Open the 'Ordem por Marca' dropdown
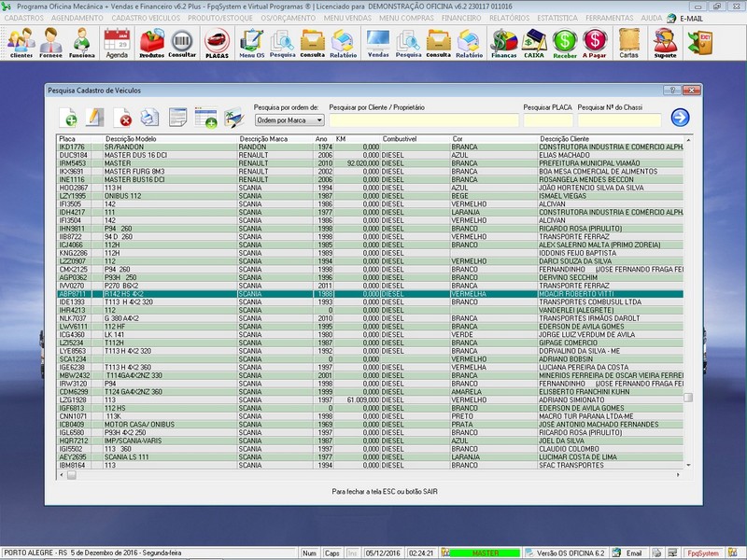This screenshot has width=747, height=560. click(x=289, y=120)
